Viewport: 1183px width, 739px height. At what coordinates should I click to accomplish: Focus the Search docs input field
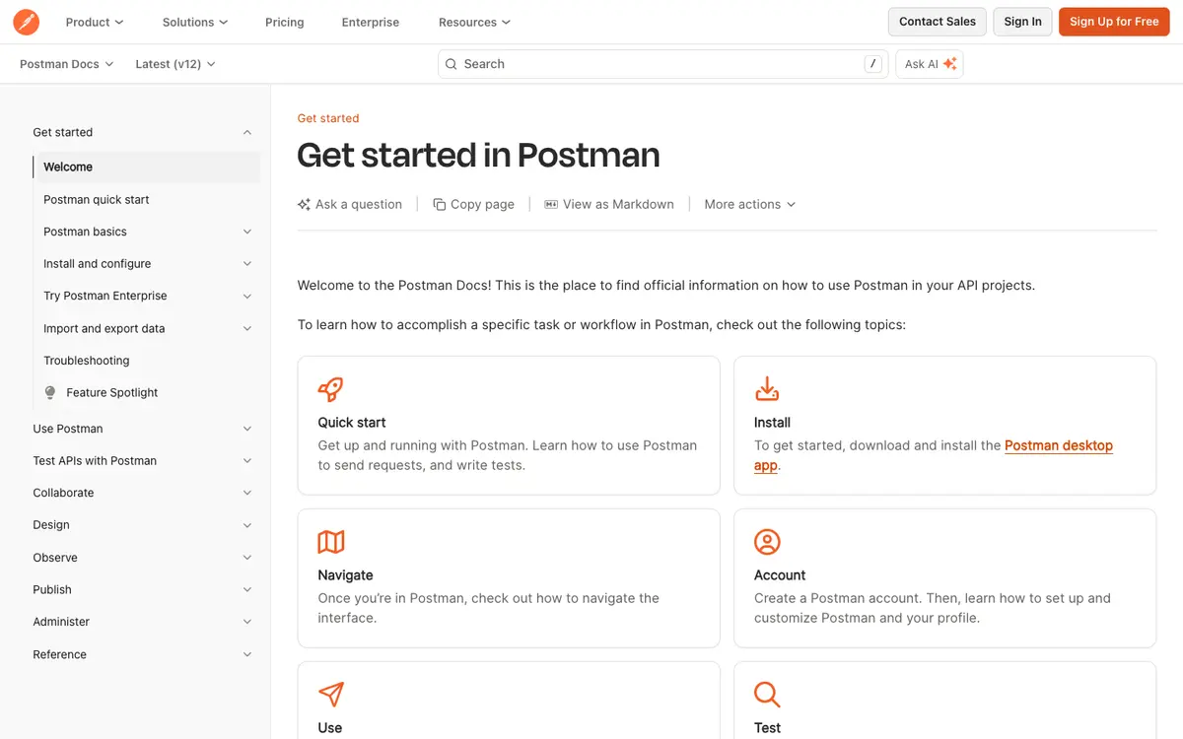[x=662, y=64]
